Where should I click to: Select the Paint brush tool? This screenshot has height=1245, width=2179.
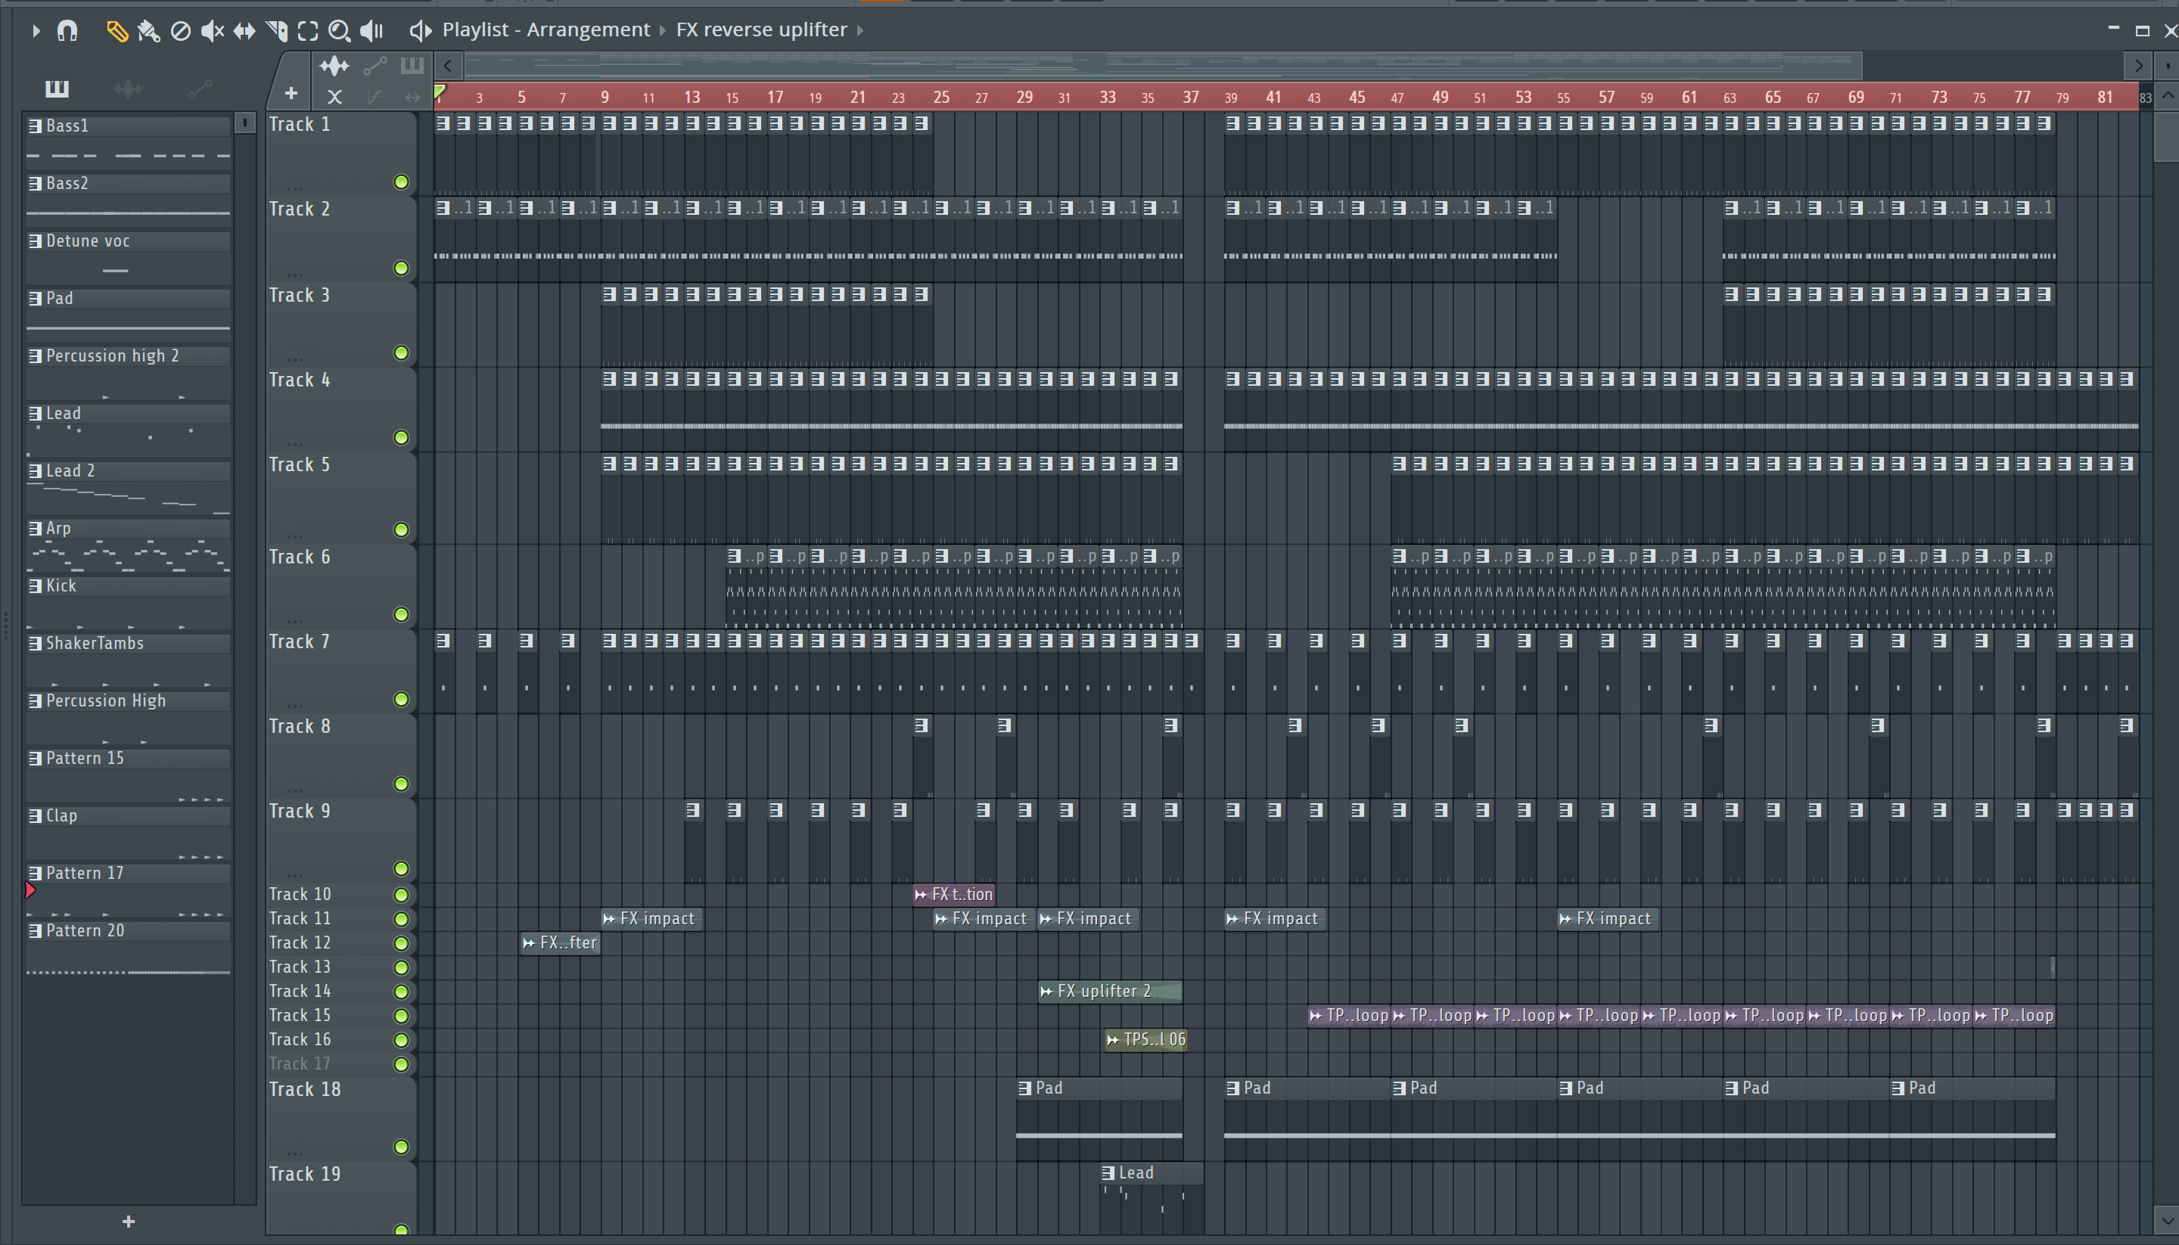[149, 32]
